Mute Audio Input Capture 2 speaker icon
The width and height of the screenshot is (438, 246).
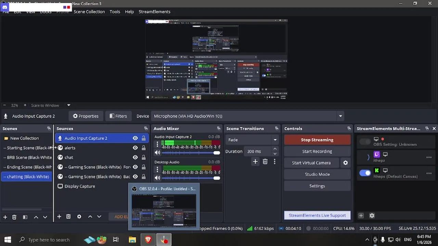(157, 153)
